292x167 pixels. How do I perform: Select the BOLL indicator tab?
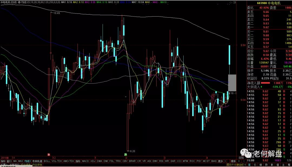click(47, 161)
